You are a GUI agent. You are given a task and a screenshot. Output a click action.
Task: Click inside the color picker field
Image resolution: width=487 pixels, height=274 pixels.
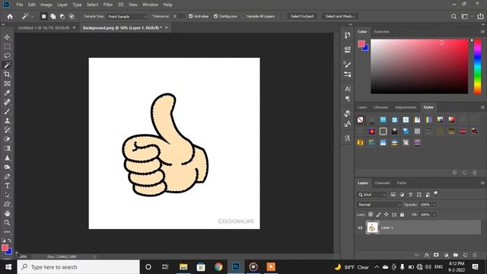[x=419, y=66]
